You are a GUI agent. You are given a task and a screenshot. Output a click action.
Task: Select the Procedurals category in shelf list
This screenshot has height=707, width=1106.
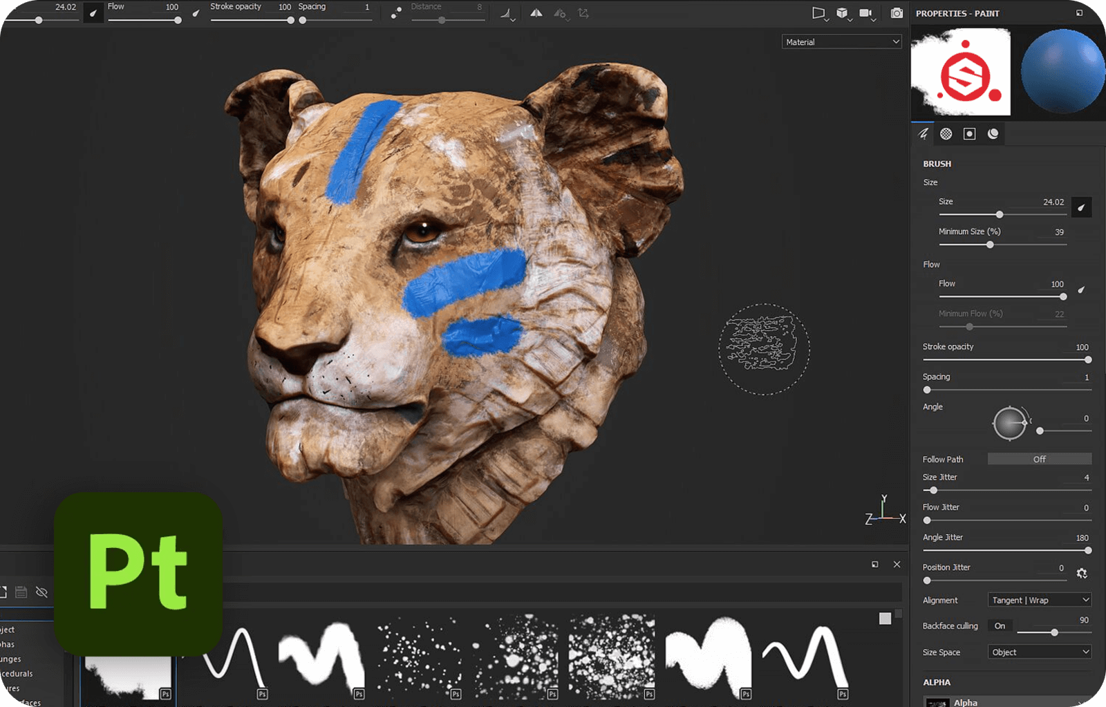(17, 674)
